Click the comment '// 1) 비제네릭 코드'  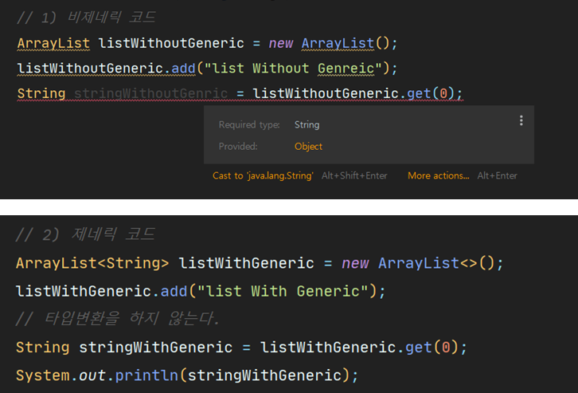click(x=86, y=18)
